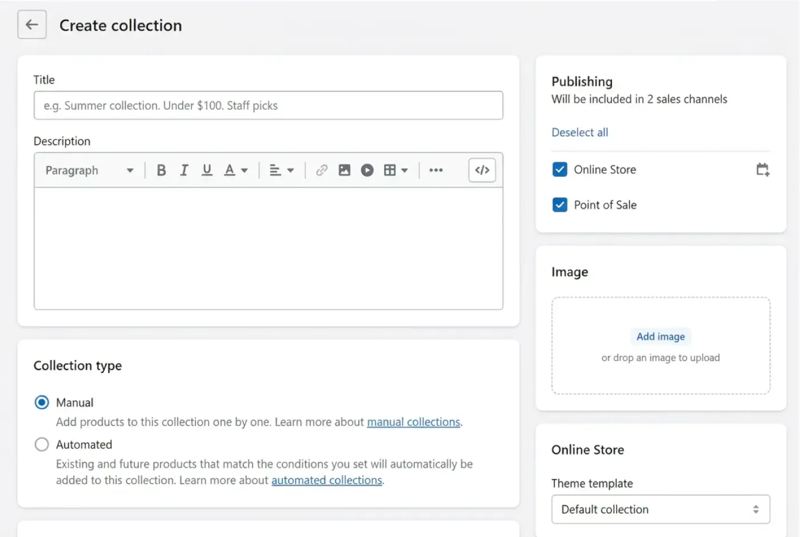The image size is (800, 537).
Task: Select the Automated collection type
Action: [41, 444]
